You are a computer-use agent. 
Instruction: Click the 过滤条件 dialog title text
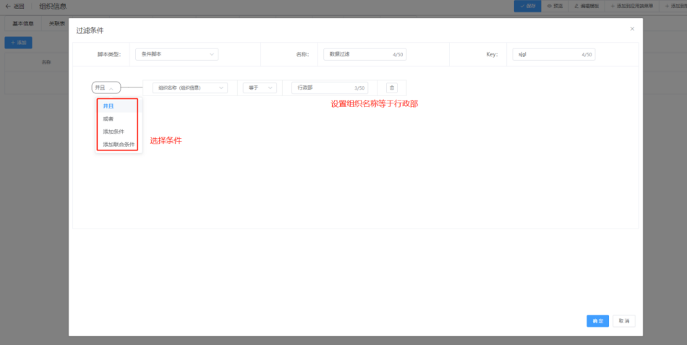90,30
